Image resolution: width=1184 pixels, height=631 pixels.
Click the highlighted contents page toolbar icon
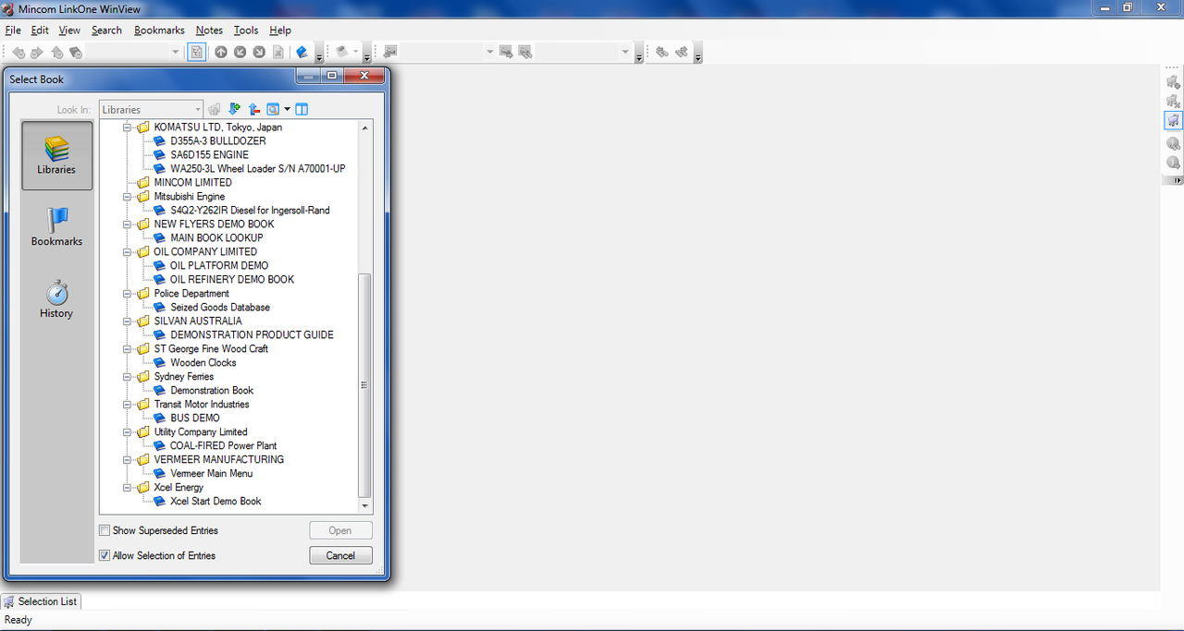[197, 52]
